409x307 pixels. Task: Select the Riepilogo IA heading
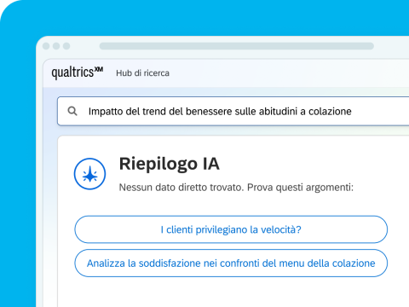(170, 164)
